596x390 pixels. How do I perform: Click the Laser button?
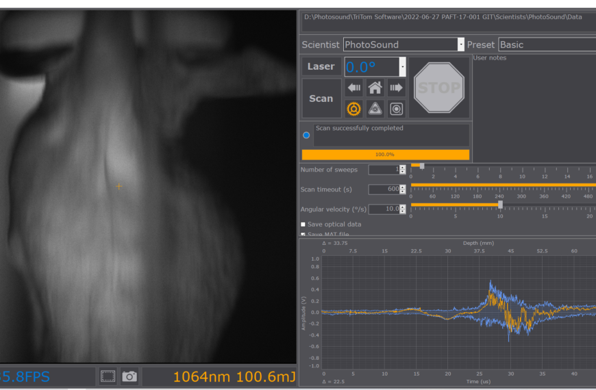[321, 66]
